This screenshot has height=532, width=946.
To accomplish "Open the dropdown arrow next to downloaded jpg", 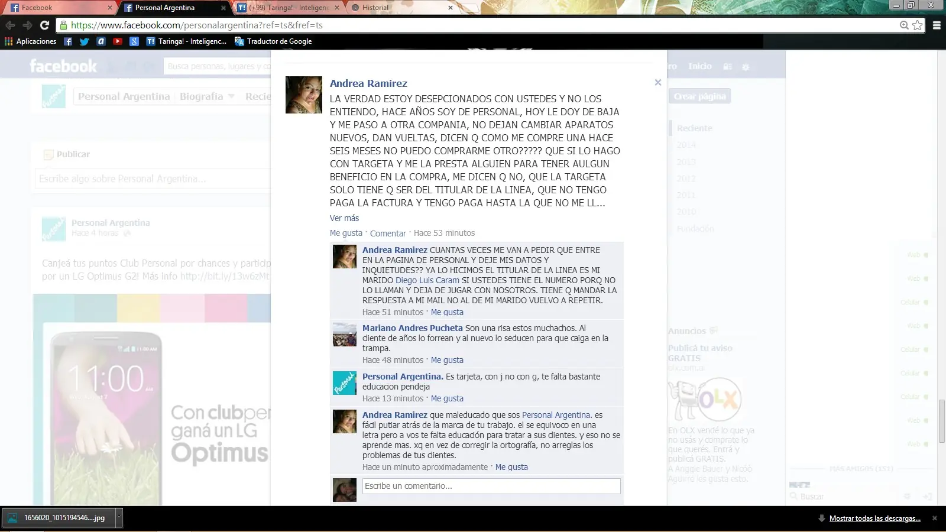I will [118, 518].
